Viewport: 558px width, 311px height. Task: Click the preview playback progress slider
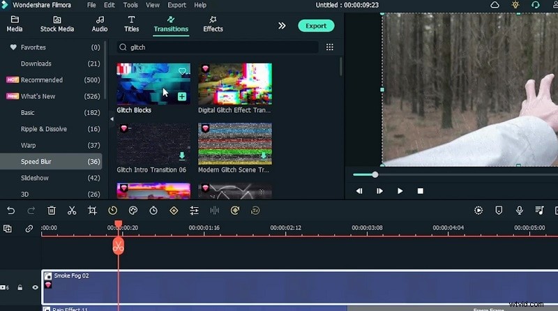tap(375, 174)
